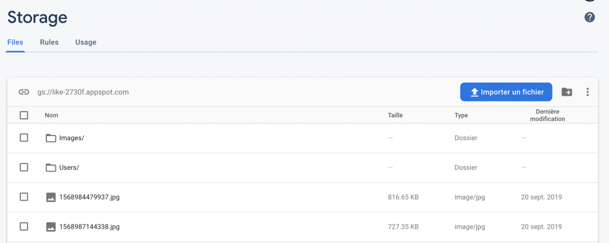Click the create new folder icon

point(567,92)
